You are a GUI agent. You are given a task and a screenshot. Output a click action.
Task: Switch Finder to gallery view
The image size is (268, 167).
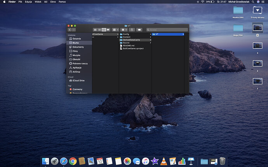pos(108,29)
